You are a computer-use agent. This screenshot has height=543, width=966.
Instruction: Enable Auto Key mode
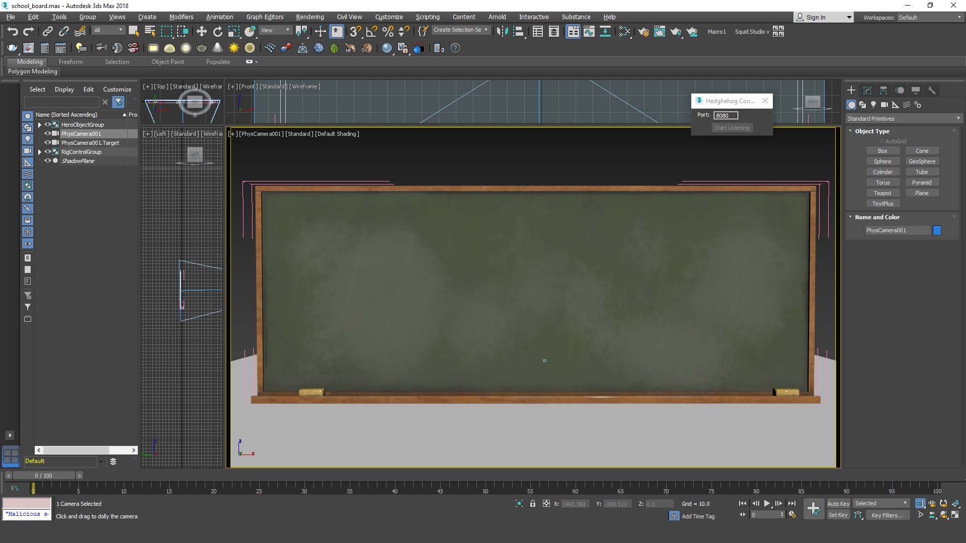[838, 503]
